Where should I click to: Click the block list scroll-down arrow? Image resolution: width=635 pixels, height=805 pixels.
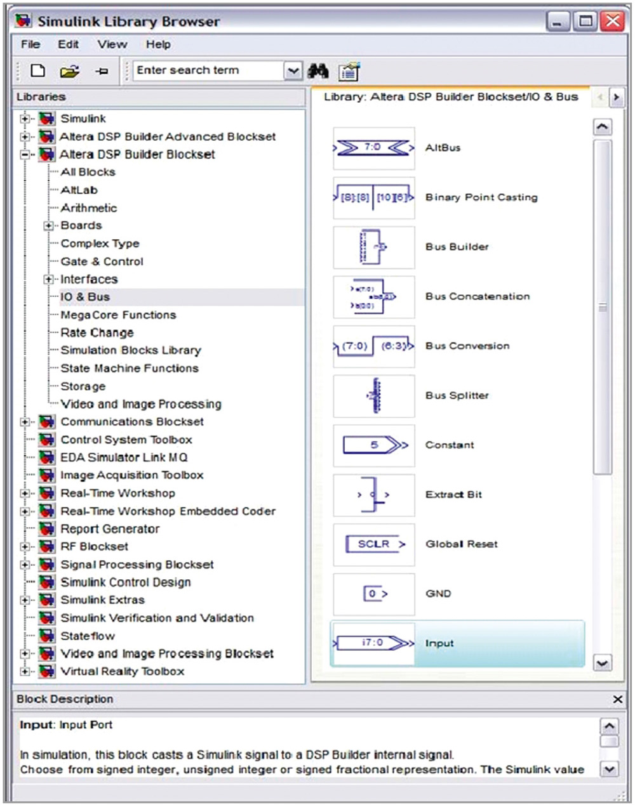tap(602, 663)
